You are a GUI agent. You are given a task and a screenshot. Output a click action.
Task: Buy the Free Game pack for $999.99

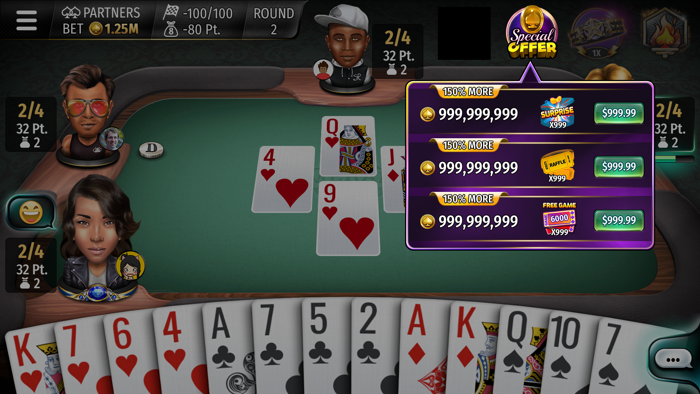click(x=619, y=220)
